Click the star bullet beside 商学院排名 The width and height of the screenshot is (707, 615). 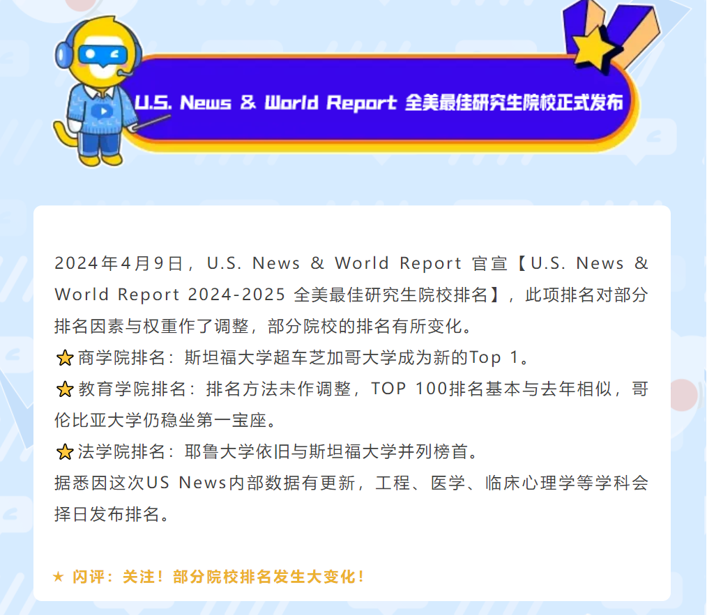tap(65, 359)
